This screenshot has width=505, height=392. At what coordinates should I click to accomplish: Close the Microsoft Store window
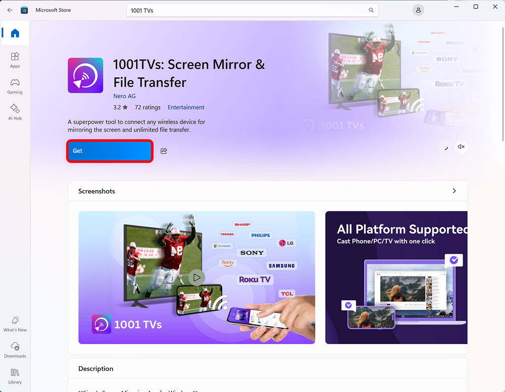[x=495, y=7]
